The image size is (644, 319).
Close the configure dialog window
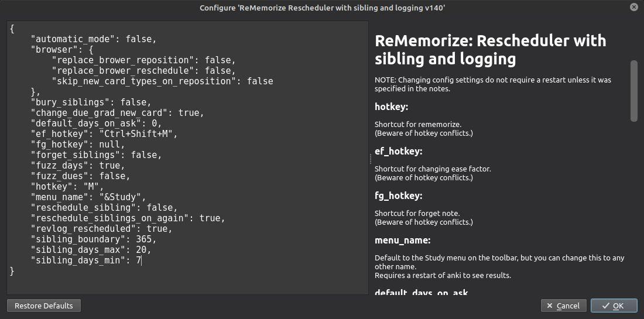tap(634, 8)
